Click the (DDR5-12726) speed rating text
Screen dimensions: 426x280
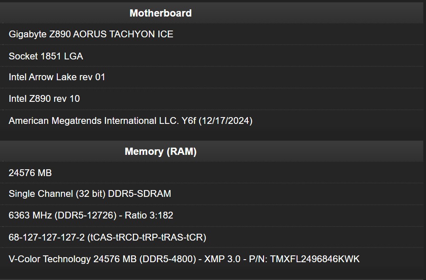85,216
